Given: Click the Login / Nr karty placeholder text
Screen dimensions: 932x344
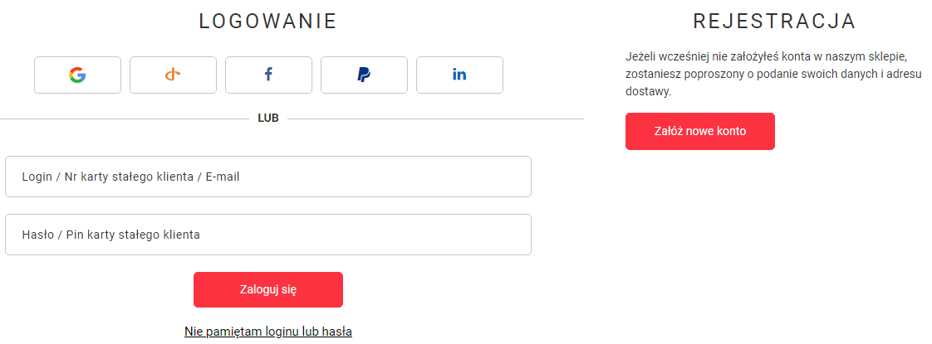Looking at the screenshot, I should (130, 177).
